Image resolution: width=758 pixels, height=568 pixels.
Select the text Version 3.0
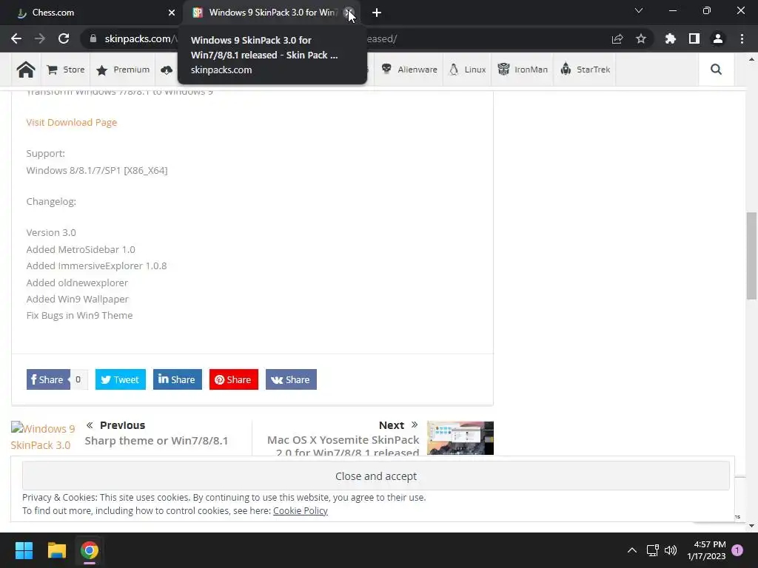(x=51, y=233)
